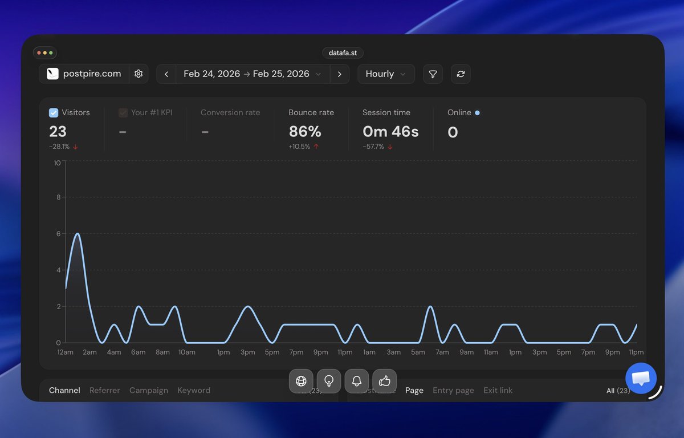Image resolution: width=684 pixels, height=438 pixels.
Task: Switch to the Campaign tab
Action: click(149, 391)
